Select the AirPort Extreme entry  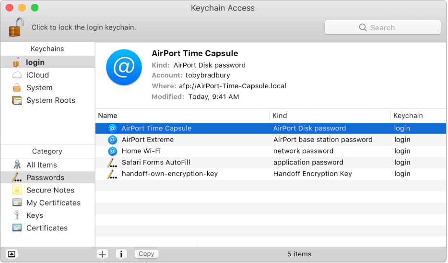pyautogui.click(x=148, y=140)
